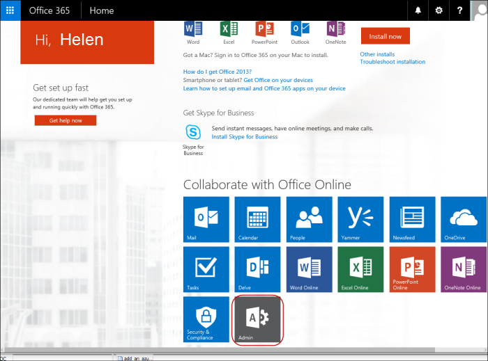This screenshot has width=488, height=361.
Task: Open the OneDrive tile
Action: coord(464,219)
